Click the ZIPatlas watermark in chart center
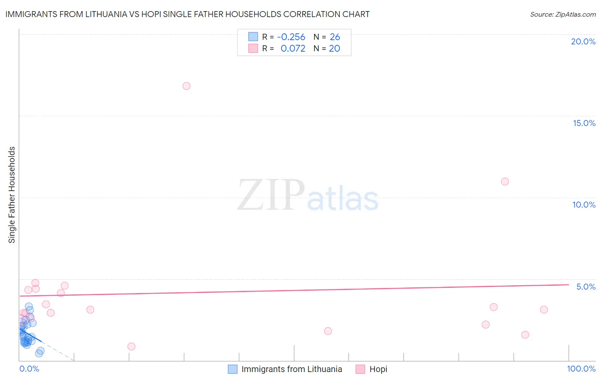This screenshot has width=601, height=381. pos(308,196)
